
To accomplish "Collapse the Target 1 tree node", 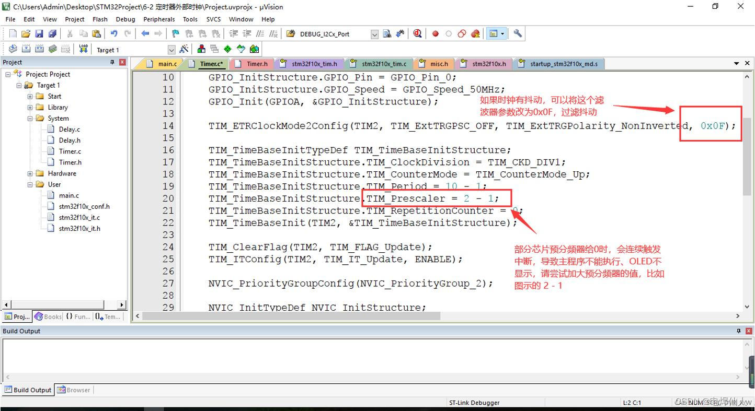I will pyautogui.click(x=19, y=85).
